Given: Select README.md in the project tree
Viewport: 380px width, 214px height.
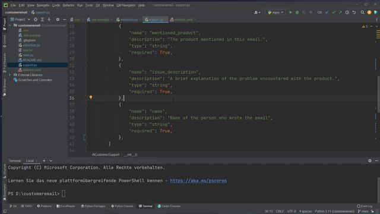Looking at the screenshot, I should tap(32, 60).
